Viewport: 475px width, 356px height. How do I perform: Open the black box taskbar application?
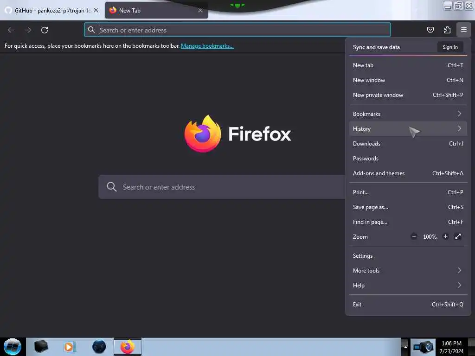click(x=41, y=347)
